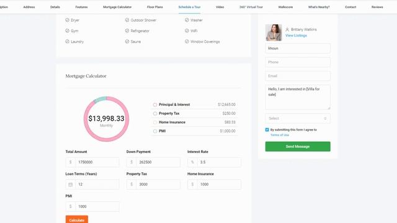The height and width of the screenshot is (223, 397).
Task: Click the teal segment of donut chart
Action: click(x=100, y=99)
